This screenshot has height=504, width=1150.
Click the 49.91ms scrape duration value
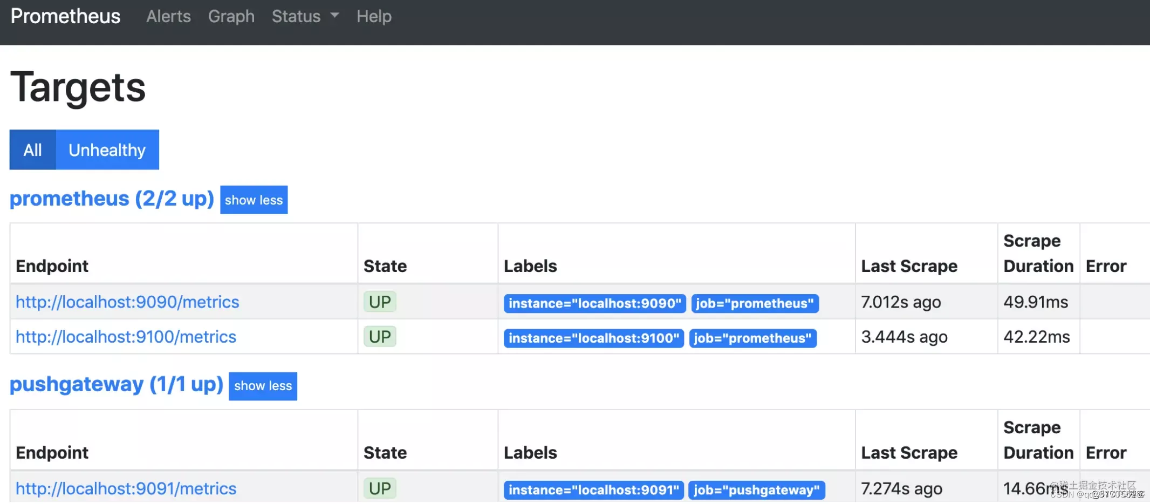(1036, 302)
